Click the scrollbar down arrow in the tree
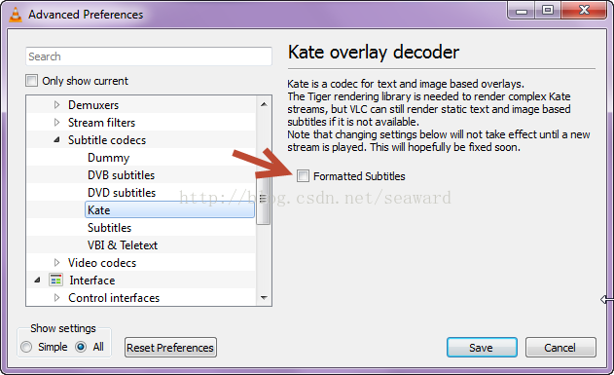Screen dimensions: 614x375 tap(264, 297)
